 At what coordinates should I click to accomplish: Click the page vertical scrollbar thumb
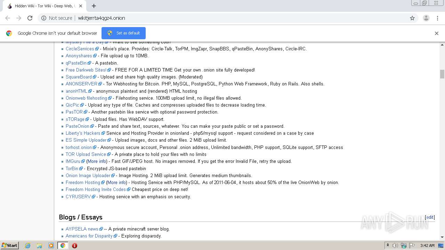tap(442, 74)
